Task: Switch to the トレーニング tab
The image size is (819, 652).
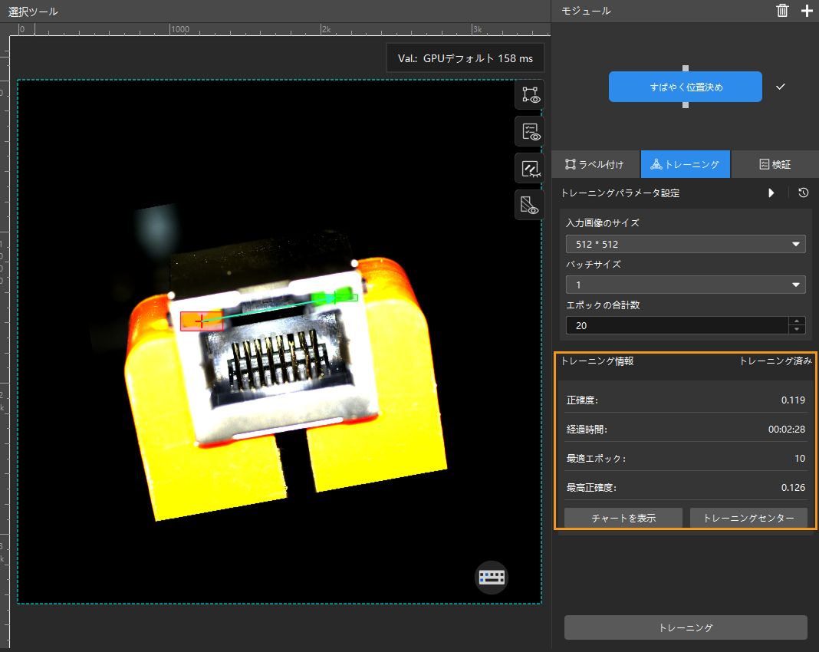Action: point(686,165)
